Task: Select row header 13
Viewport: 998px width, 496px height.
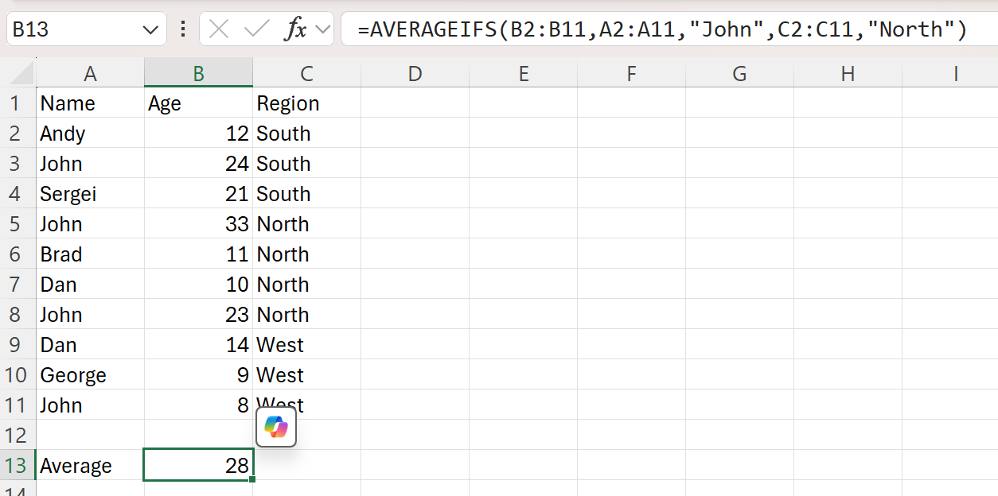Action: [x=16, y=465]
